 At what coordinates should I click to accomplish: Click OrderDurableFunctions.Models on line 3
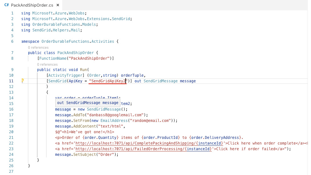[64, 25]
